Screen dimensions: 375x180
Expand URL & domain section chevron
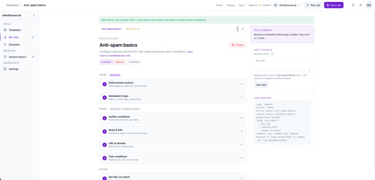[241, 145]
